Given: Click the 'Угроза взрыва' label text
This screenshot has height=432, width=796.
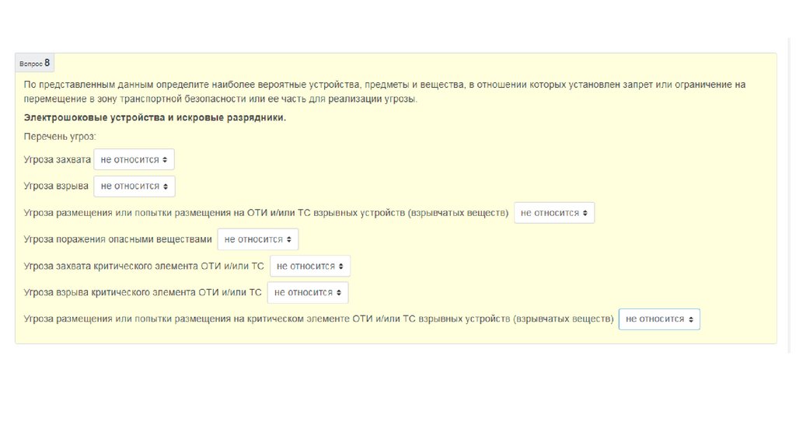Looking at the screenshot, I should point(56,186).
